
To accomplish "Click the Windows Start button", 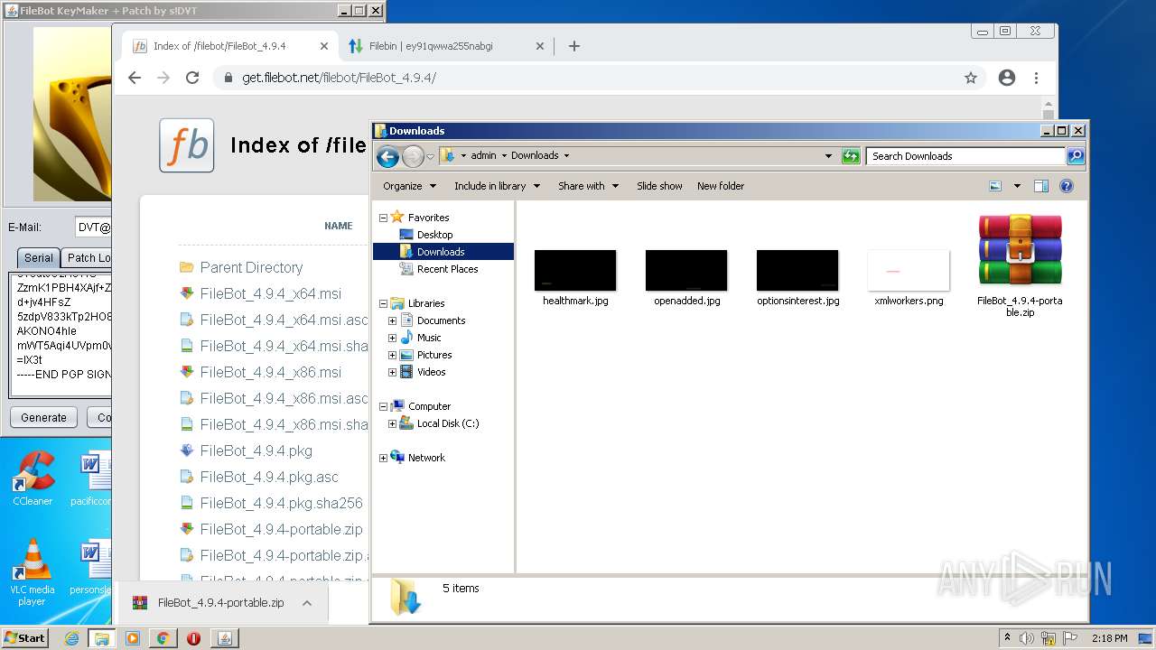I will (x=25, y=637).
